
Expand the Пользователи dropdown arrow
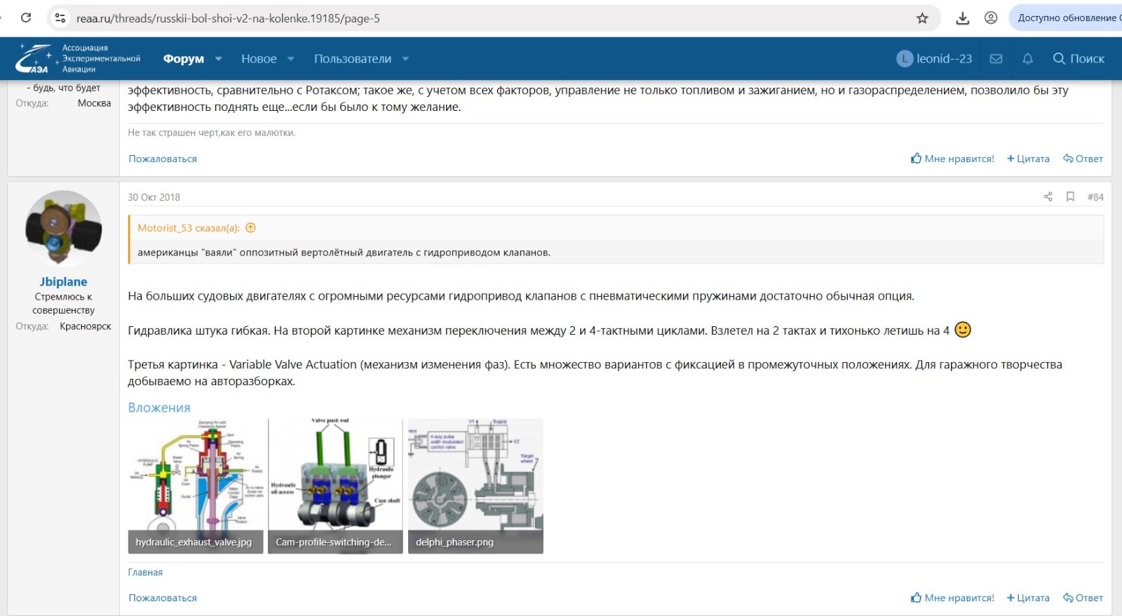[x=405, y=59]
